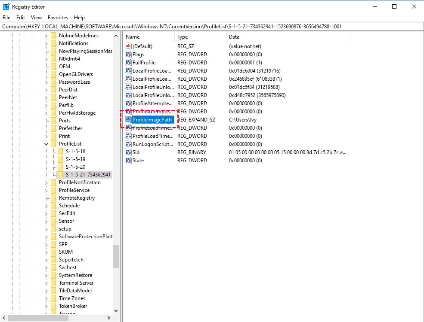Select the SystemRestore key

coord(75,275)
